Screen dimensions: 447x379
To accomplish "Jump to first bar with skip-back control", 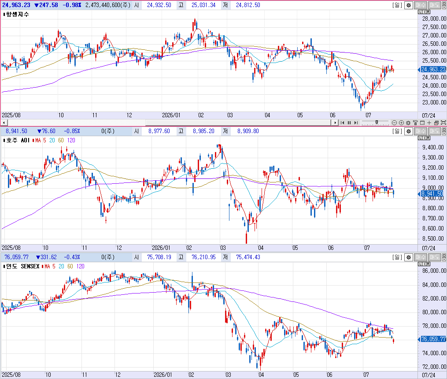I will [x=342, y=123].
